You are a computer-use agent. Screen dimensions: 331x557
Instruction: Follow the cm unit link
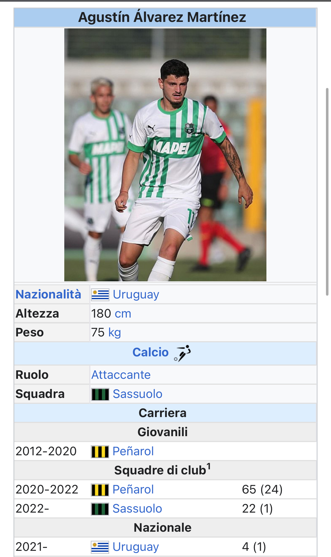click(x=123, y=313)
